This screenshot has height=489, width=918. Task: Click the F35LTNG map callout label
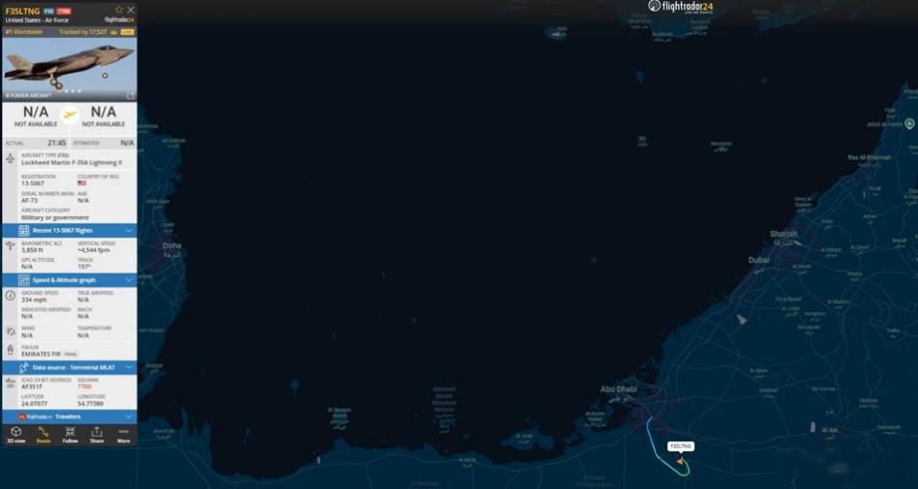[x=681, y=446]
